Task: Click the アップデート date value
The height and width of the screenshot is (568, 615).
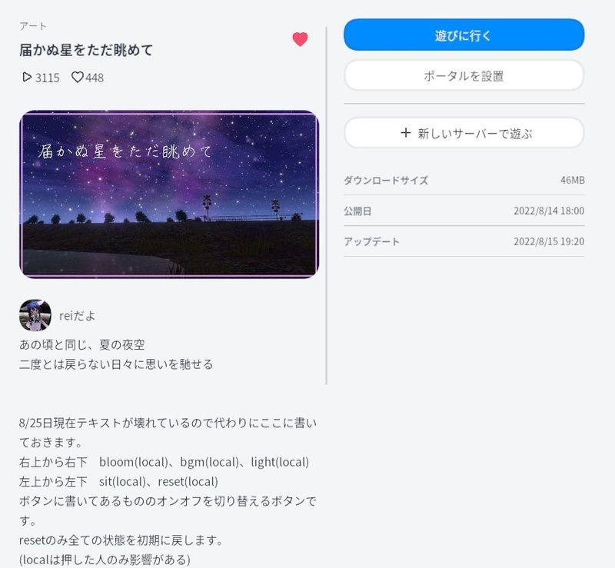Action: pyautogui.click(x=549, y=241)
